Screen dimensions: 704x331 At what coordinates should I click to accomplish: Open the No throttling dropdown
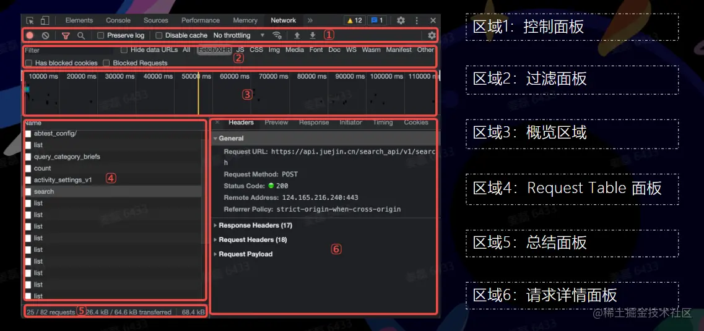(x=239, y=35)
